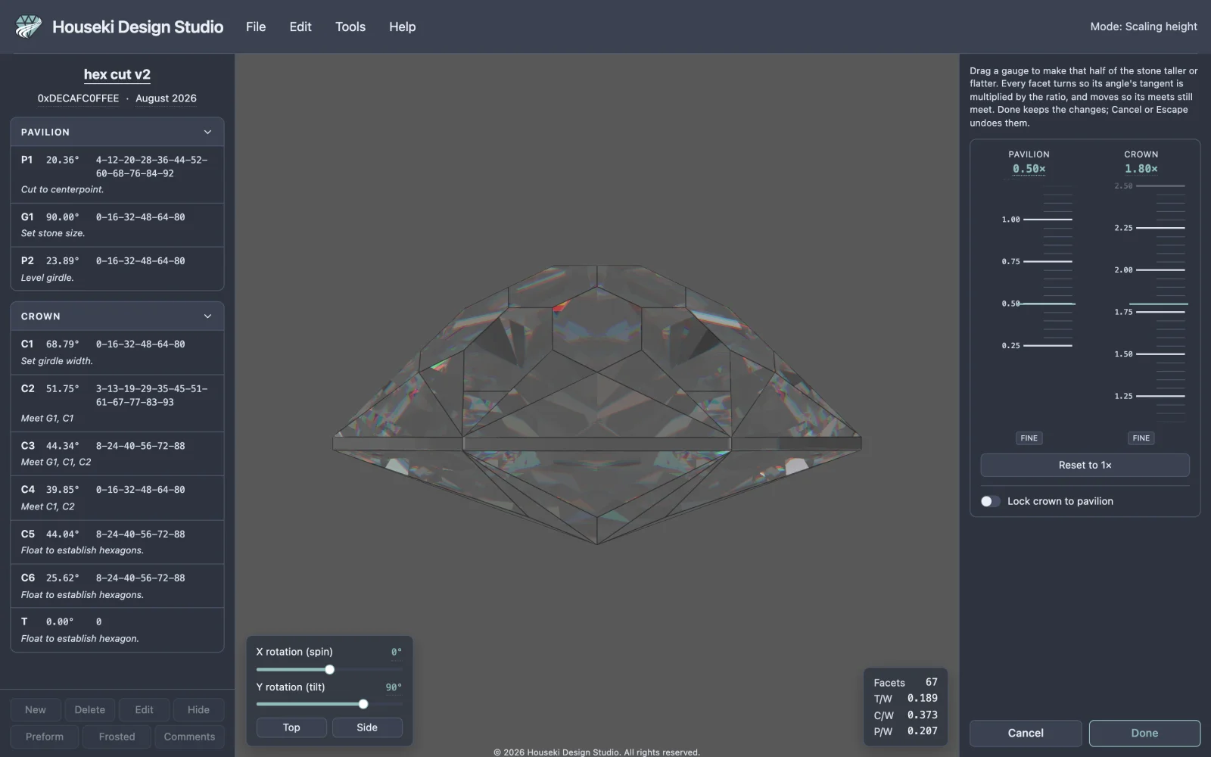Enable FINE mode under Crown gauge
Viewport: 1211px width, 757px height.
[1141, 438]
